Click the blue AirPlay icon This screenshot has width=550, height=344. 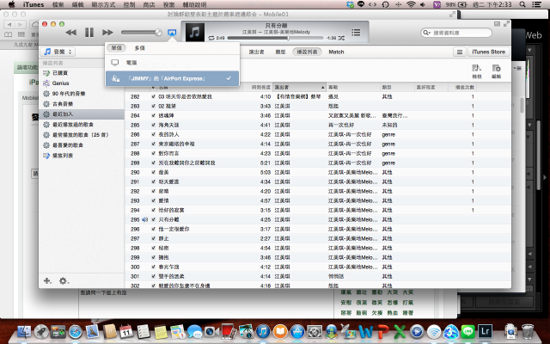click(x=172, y=33)
